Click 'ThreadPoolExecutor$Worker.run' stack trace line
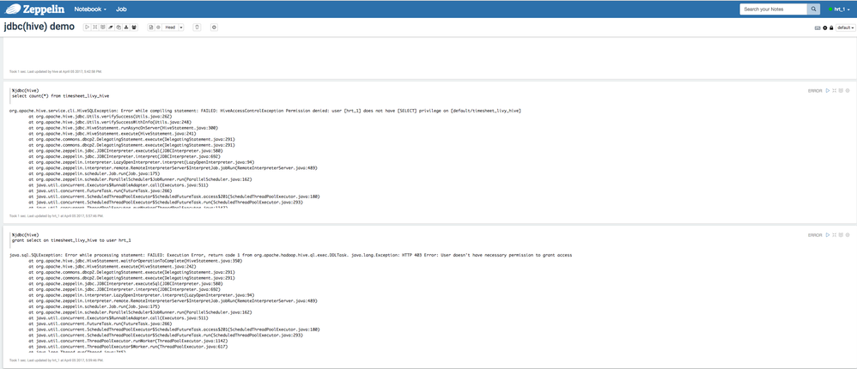This screenshot has width=857, height=369. tap(129, 347)
